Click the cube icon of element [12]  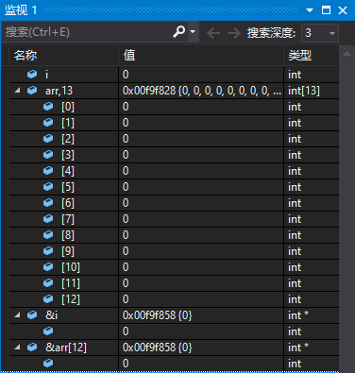click(48, 299)
